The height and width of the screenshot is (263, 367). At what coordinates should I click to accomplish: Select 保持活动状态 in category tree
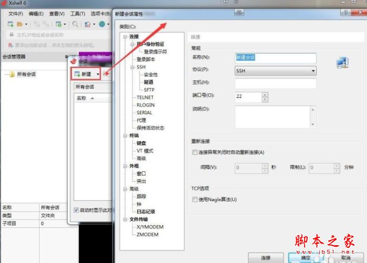150,128
